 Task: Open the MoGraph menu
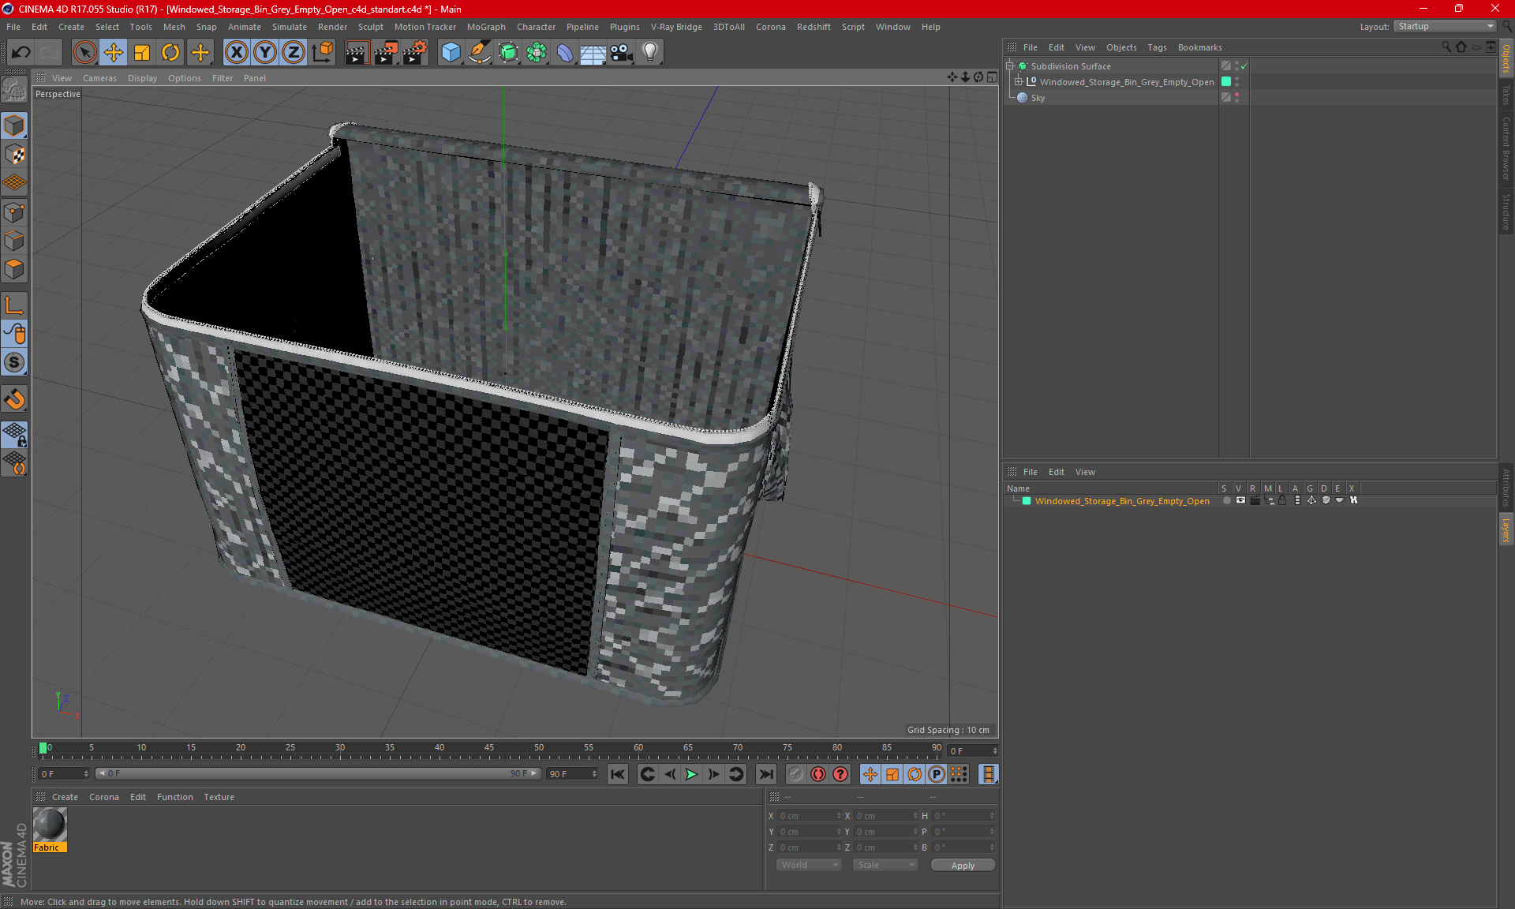(486, 27)
